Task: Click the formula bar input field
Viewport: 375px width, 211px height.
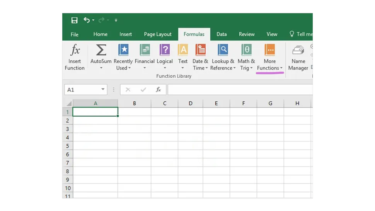Action: 240,90
